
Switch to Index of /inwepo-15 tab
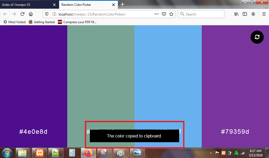point(29,5)
